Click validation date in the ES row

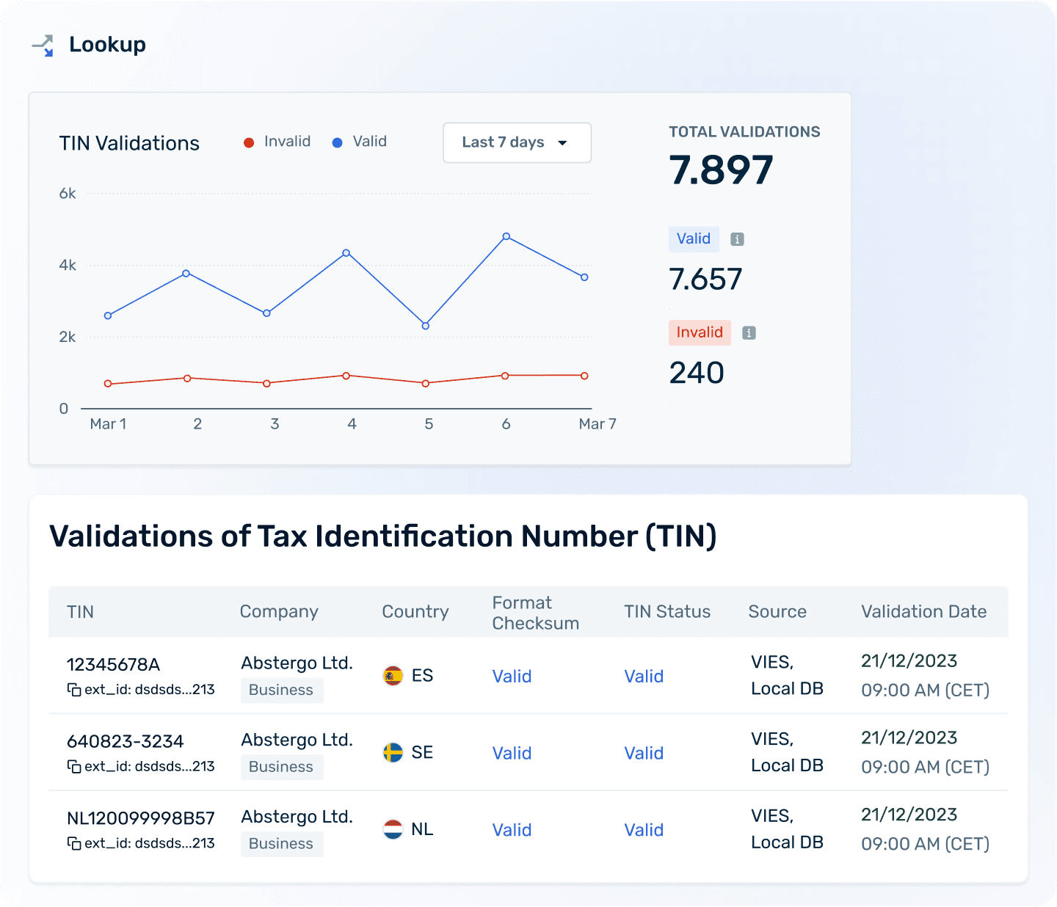coord(925,676)
